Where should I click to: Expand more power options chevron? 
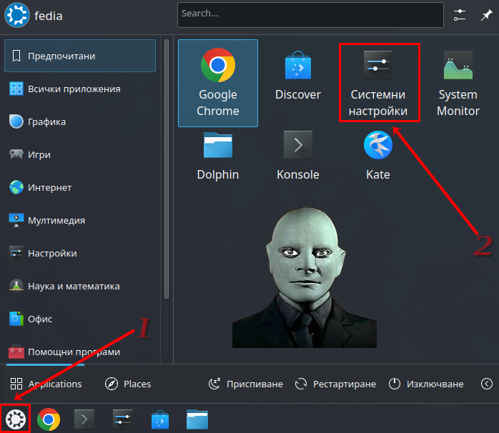487,384
